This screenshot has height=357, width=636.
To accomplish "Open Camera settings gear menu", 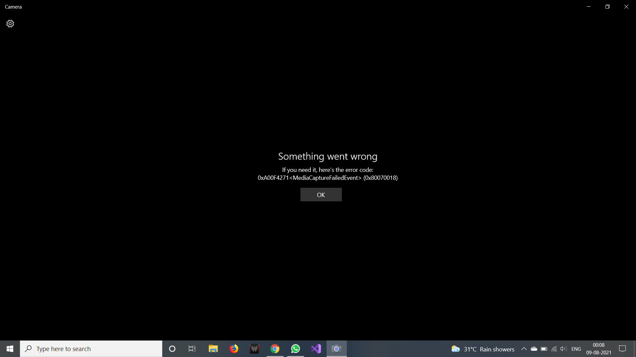I will pos(10,23).
